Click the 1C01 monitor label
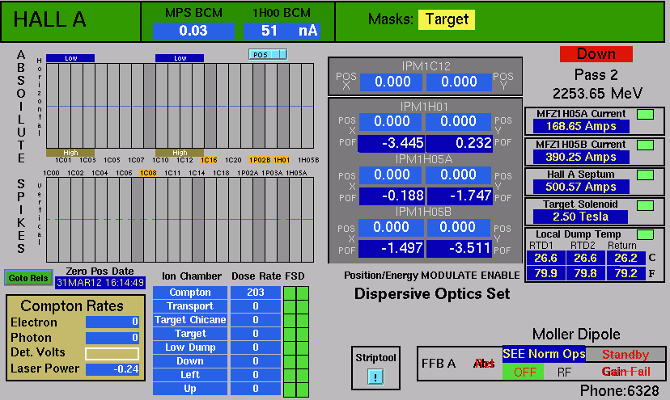Screen dimensions: 670x400 63,160
